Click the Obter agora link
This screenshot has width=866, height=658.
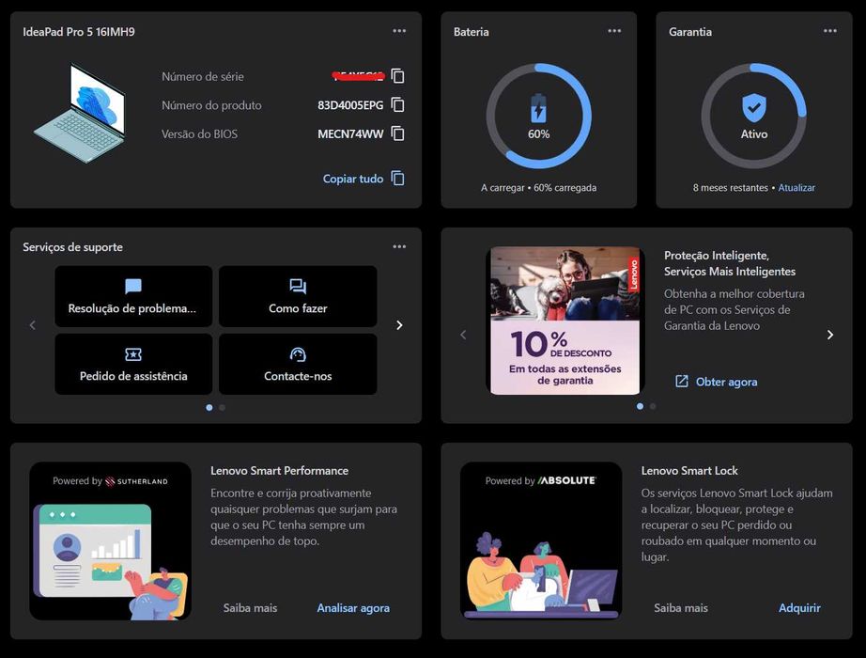[x=726, y=382]
